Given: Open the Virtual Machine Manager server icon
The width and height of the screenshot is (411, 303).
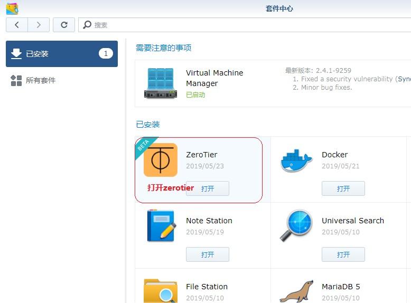Looking at the screenshot, I should click(161, 83).
